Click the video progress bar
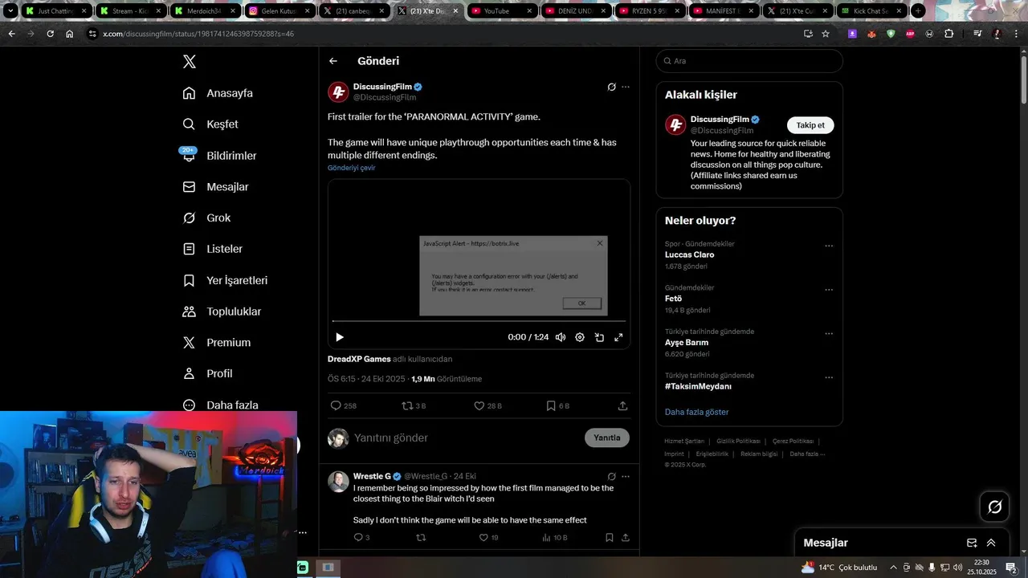1028x578 pixels. (479, 322)
